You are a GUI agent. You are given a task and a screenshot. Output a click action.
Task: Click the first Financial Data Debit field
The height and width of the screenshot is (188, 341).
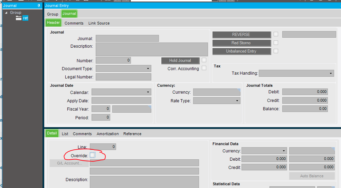tap(264, 159)
